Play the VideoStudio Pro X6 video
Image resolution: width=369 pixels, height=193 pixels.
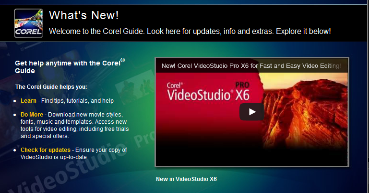(x=252, y=112)
